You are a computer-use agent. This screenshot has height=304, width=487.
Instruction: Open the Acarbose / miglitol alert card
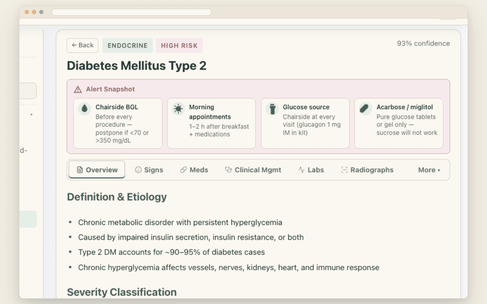pos(399,123)
